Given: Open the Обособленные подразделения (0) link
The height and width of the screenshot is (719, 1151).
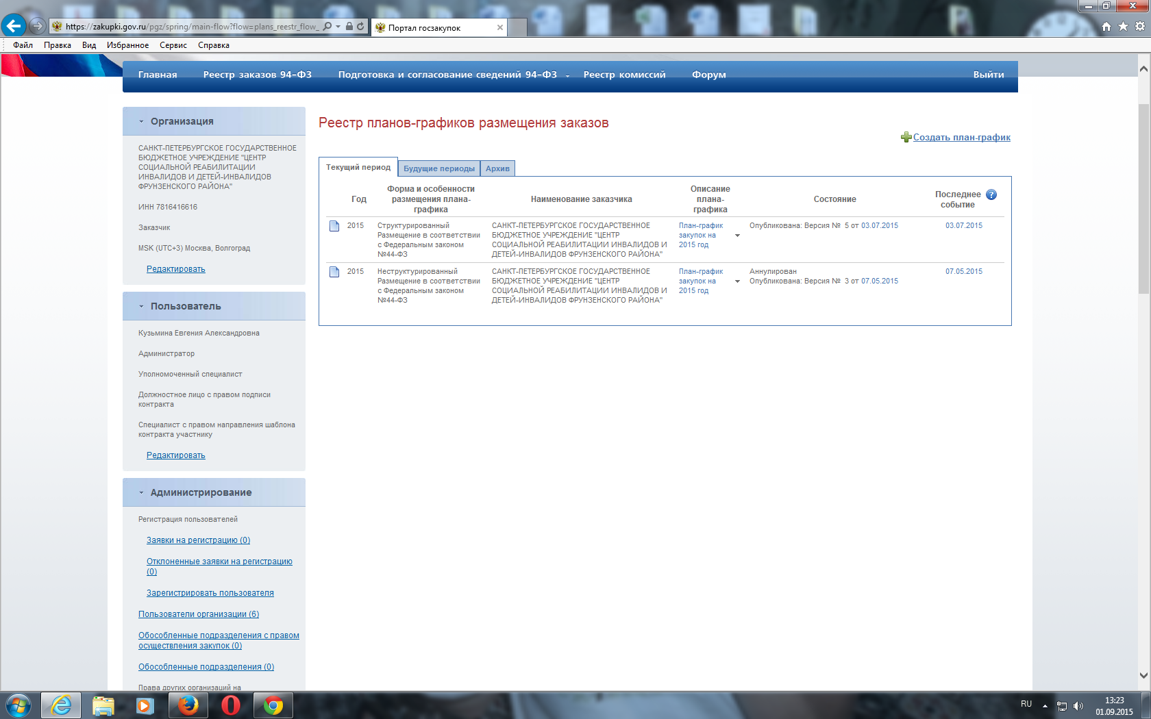Looking at the screenshot, I should point(206,667).
